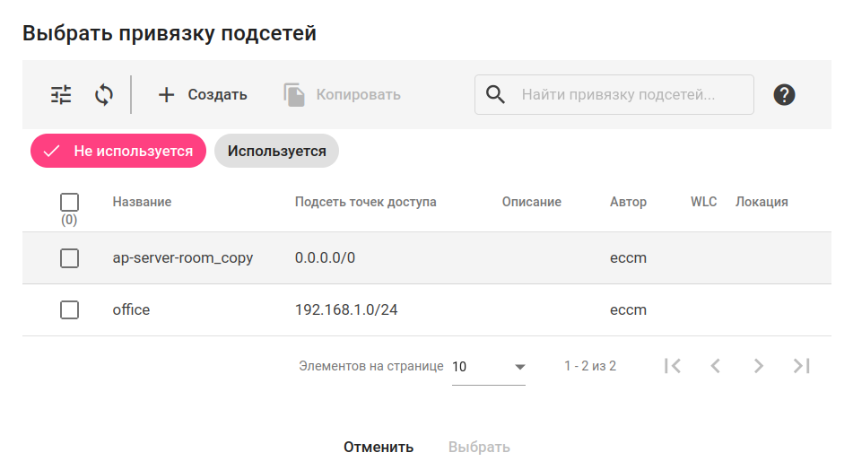853x470 pixels.
Task: Go to the next page arrow
Action: [759, 366]
